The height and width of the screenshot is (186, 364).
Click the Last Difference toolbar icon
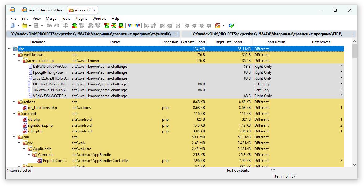(x=121, y=26)
